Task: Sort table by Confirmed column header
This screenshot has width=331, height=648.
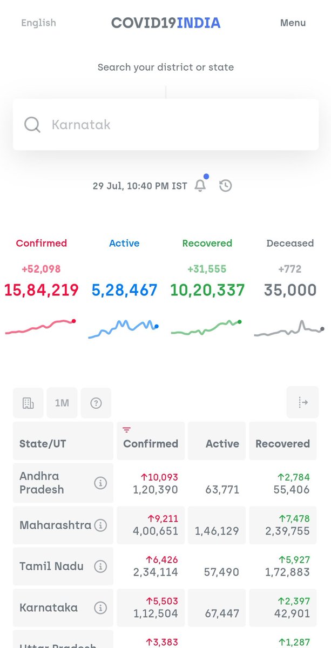Action: (x=151, y=441)
